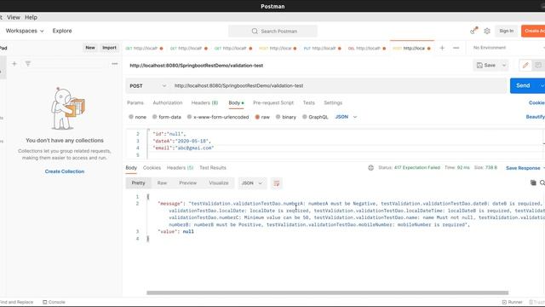Go to Explore

62,31
